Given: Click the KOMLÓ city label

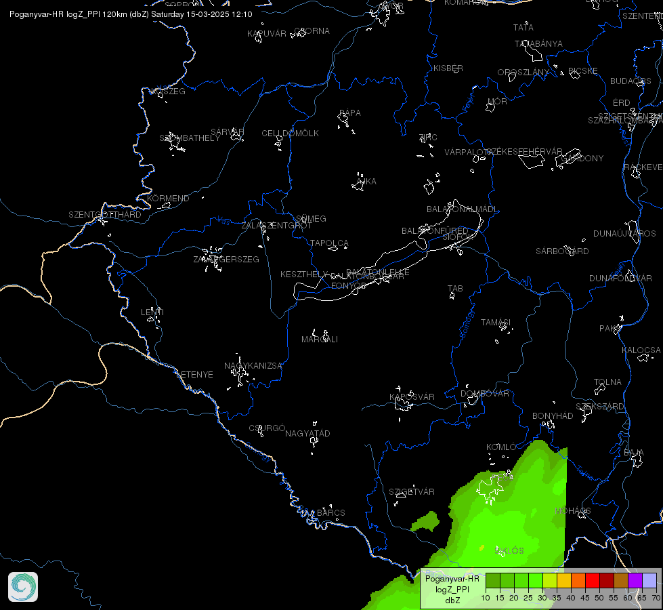Looking at the screenshot, I should click(x=501, y=447).
